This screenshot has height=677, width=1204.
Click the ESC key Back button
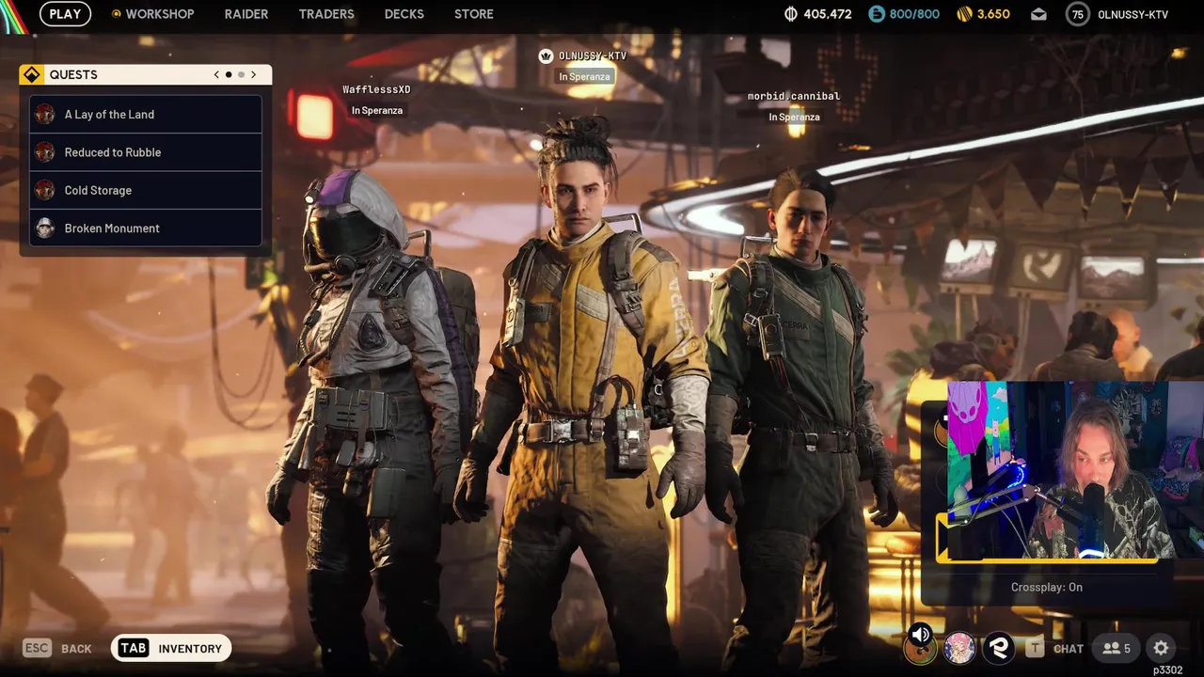[57, 648]
